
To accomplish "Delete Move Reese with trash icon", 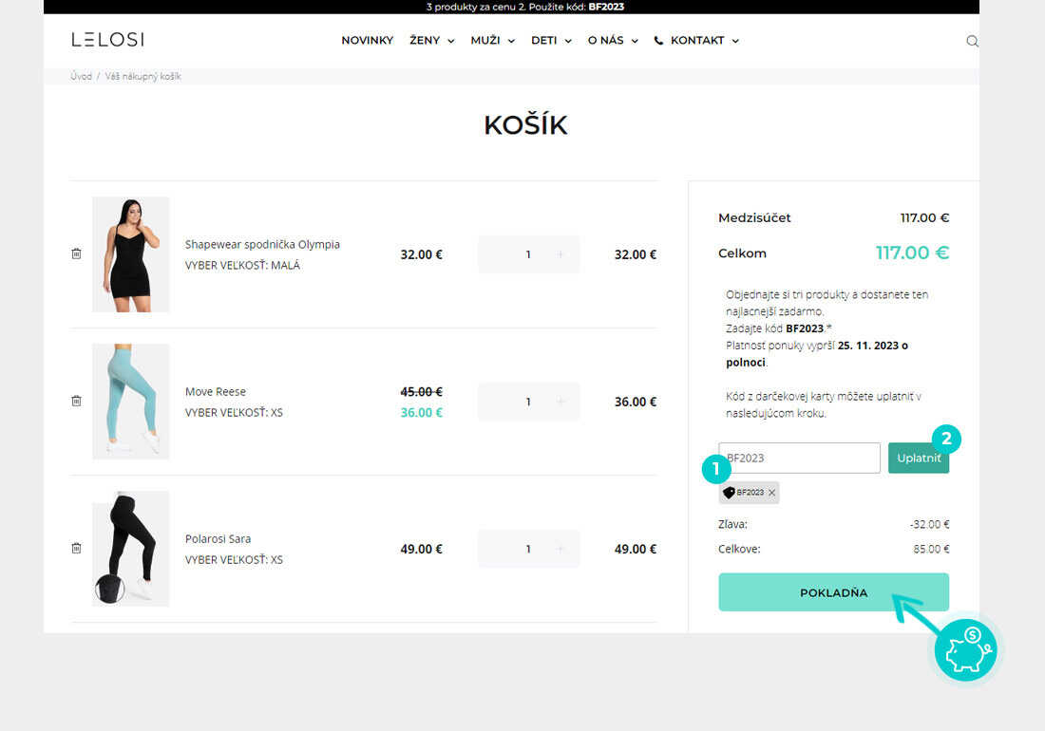I will coord(77,401).
